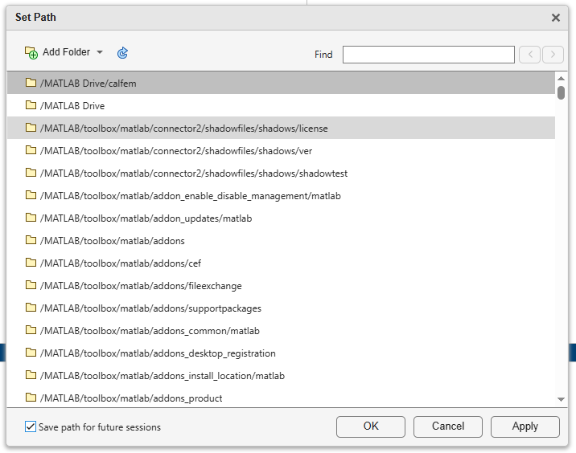576x453 pixels.
Task: Select addon_enable_disable_management/matlab entry
Action: pyautogui.click(x=281, y=195)
